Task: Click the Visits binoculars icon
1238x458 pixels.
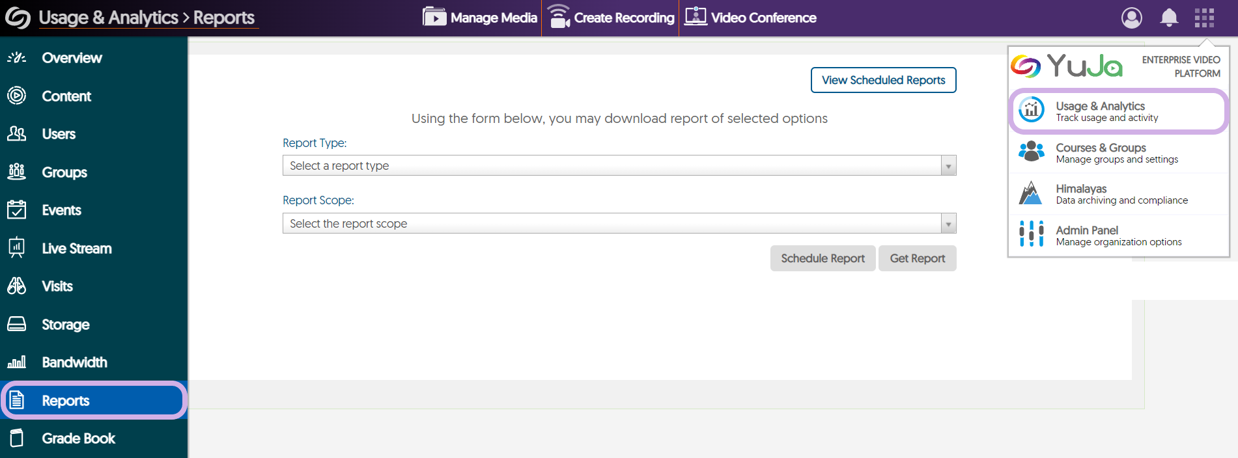Action: (17, 286)
